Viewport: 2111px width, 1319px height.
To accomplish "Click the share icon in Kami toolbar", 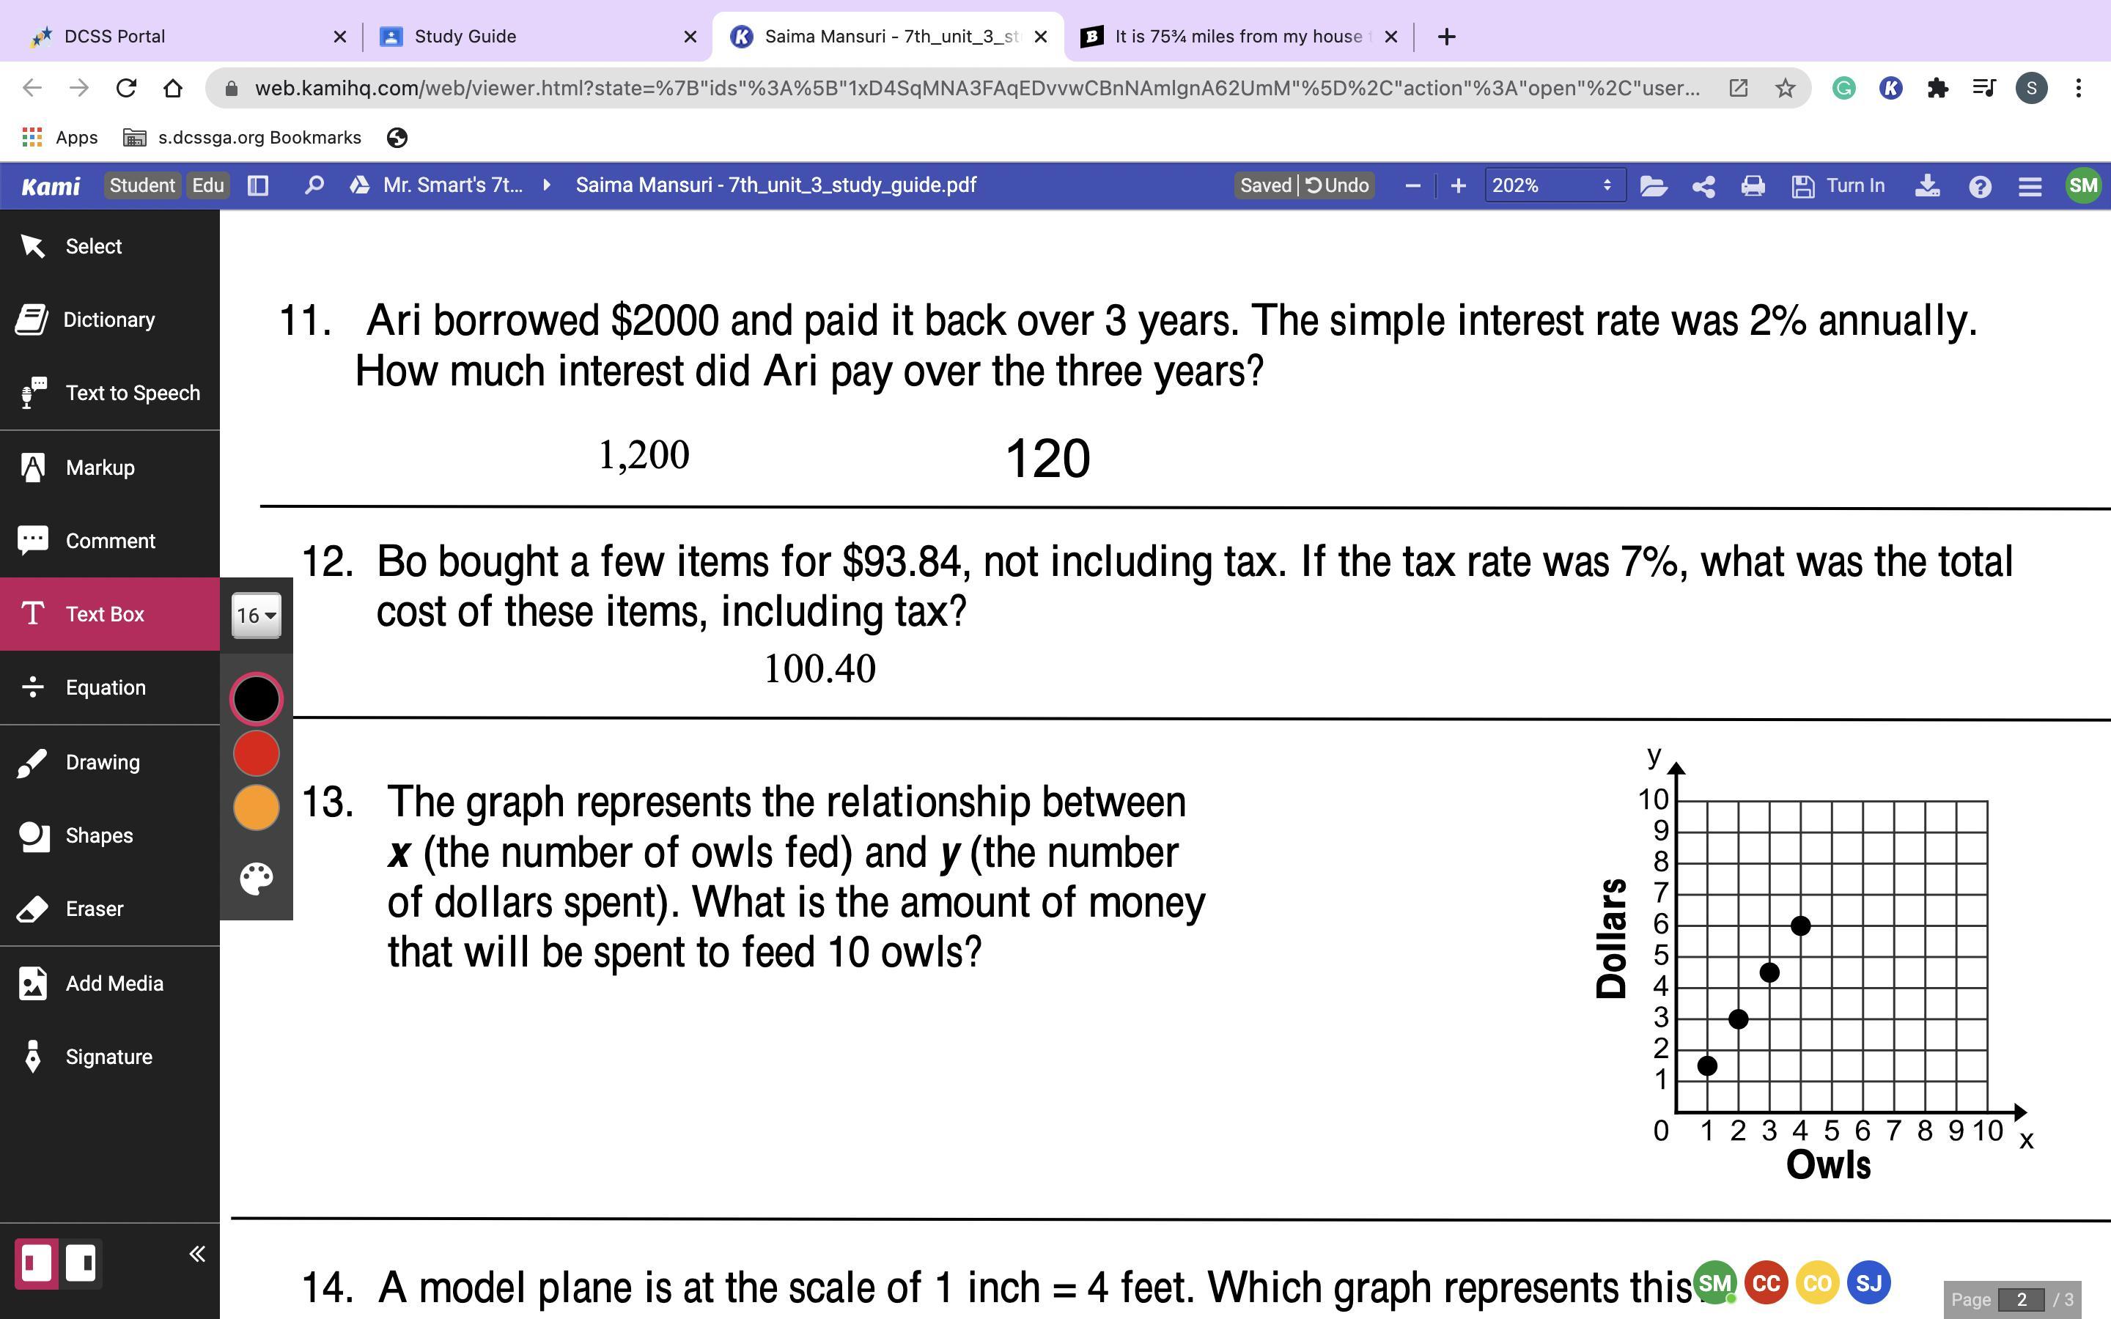I will coord(1703,186).
